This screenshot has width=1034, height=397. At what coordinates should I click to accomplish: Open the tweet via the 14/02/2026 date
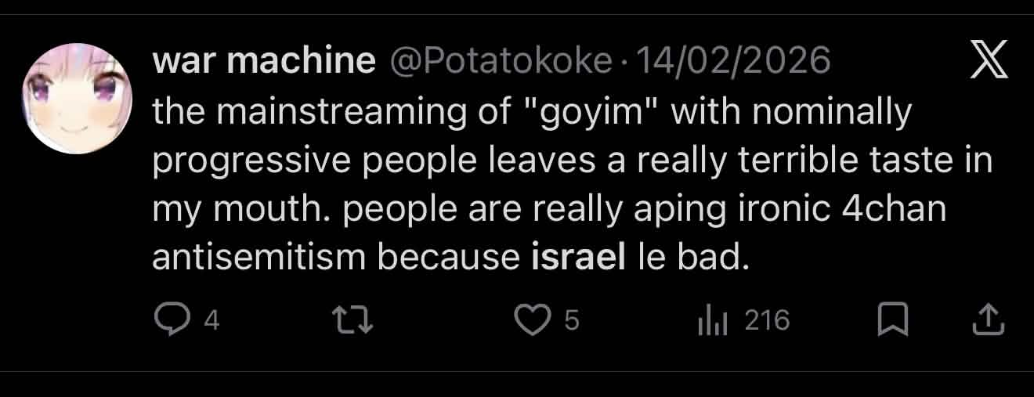pos(733,61)
